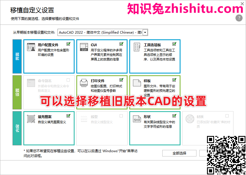Click the material sphere icon (材质)
Image resolution: width=246 pixels, height=175 pixels.
coord(190,119)
